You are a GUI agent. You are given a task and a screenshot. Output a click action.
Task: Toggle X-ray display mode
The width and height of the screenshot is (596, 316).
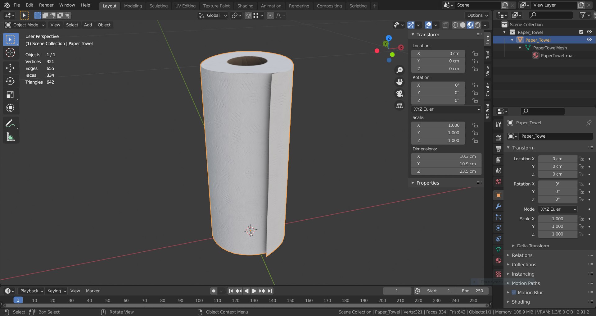445,25
